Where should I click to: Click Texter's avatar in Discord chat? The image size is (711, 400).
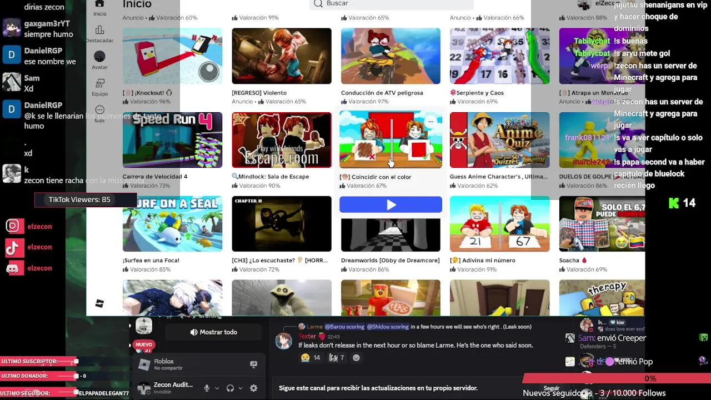tap(284, 341)
